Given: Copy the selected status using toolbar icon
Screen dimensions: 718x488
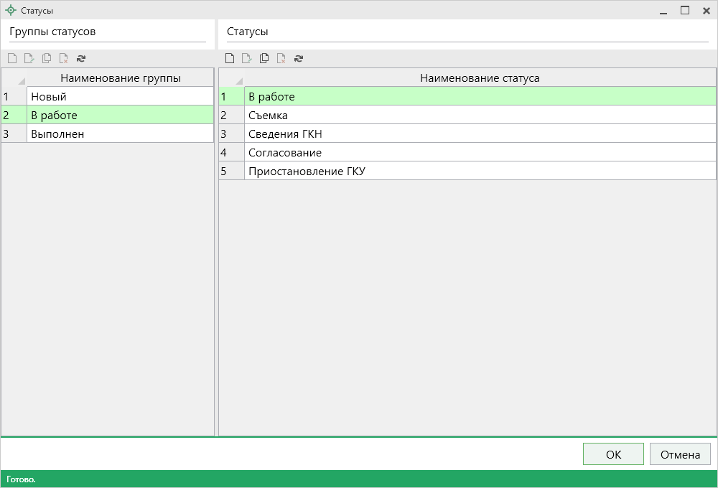Looking at the screenshot, I should point(264,59).
